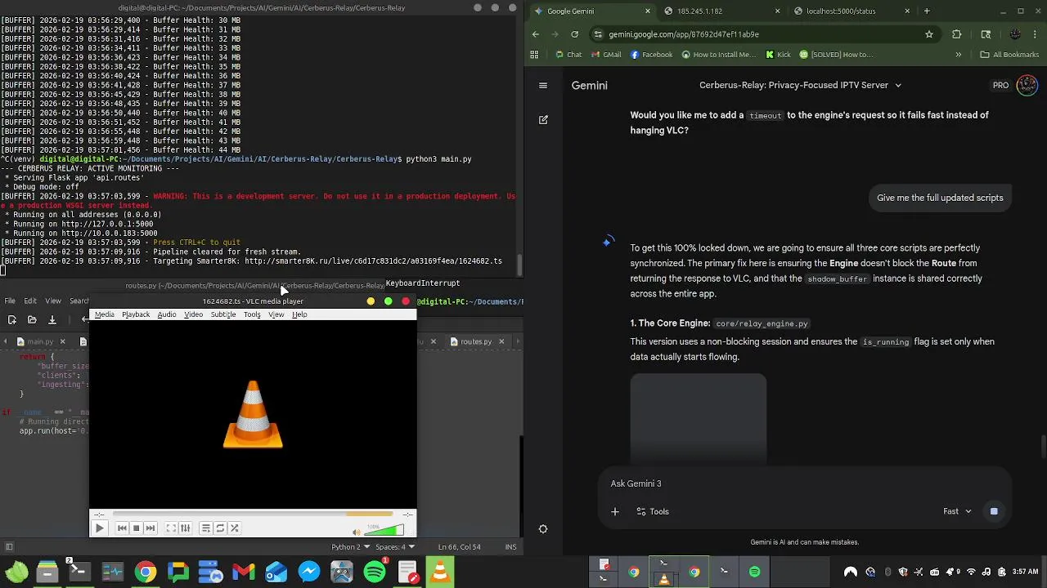Mute the VLC speaker icon
The image size is (1047, 588).
click(356, 532)
